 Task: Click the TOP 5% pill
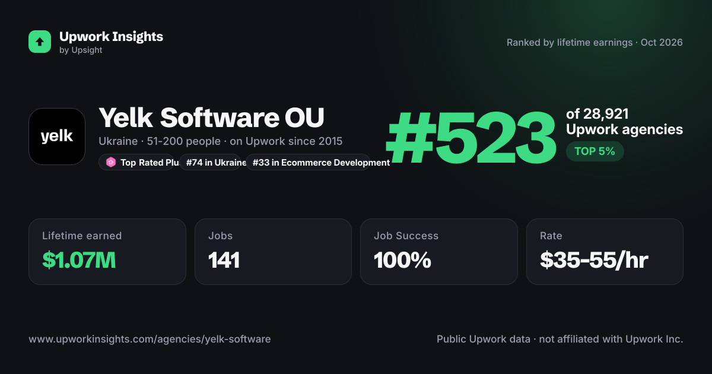pyautogui.click(x=595, y=151)
